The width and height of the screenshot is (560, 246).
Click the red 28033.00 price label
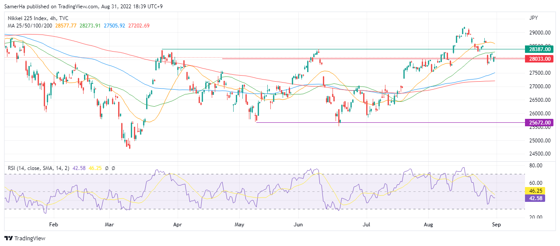click(x=540, y=59)
